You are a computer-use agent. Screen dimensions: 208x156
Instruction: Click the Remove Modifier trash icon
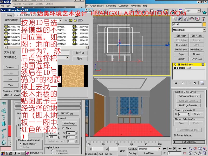[194, 83]
